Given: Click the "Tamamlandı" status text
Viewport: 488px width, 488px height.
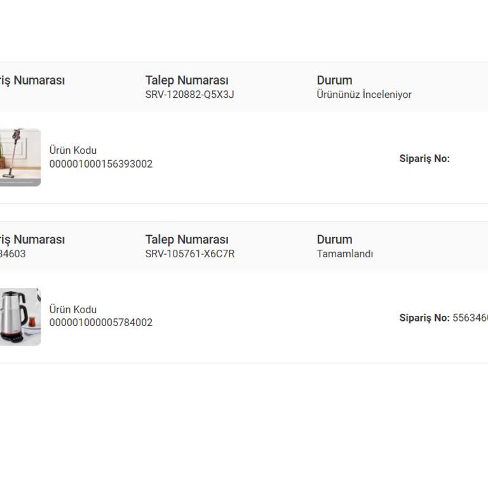Looking at the screenshot, I should click(x=344, y=254).
